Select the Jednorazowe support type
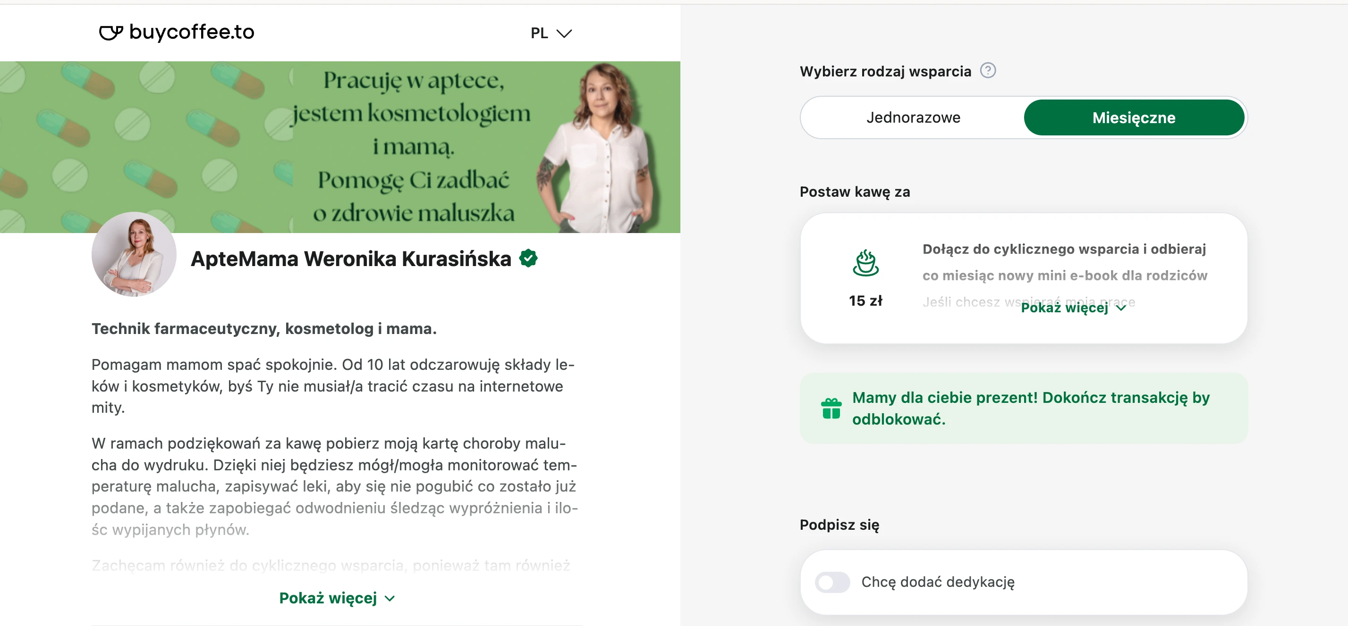The height and width of the screenshot is (626, 1348). pyautogui.click(x=913, y=117)
